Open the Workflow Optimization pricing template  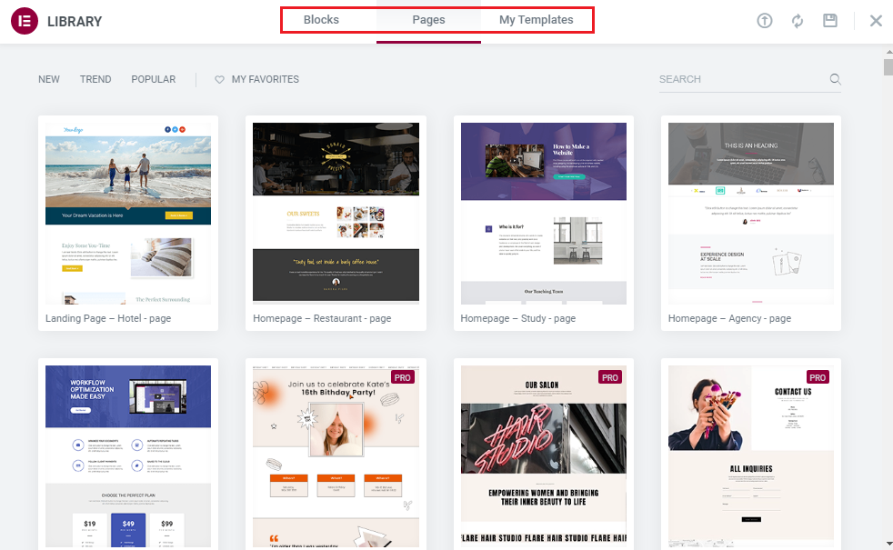[128, 456]
